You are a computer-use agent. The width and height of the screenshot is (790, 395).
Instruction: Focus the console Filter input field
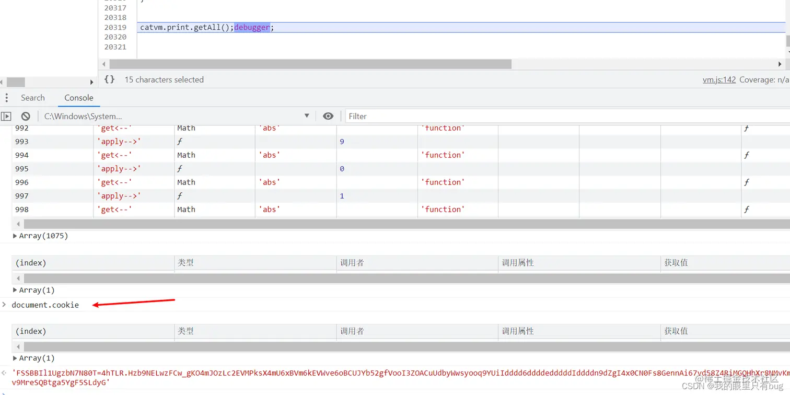(567, 116)
